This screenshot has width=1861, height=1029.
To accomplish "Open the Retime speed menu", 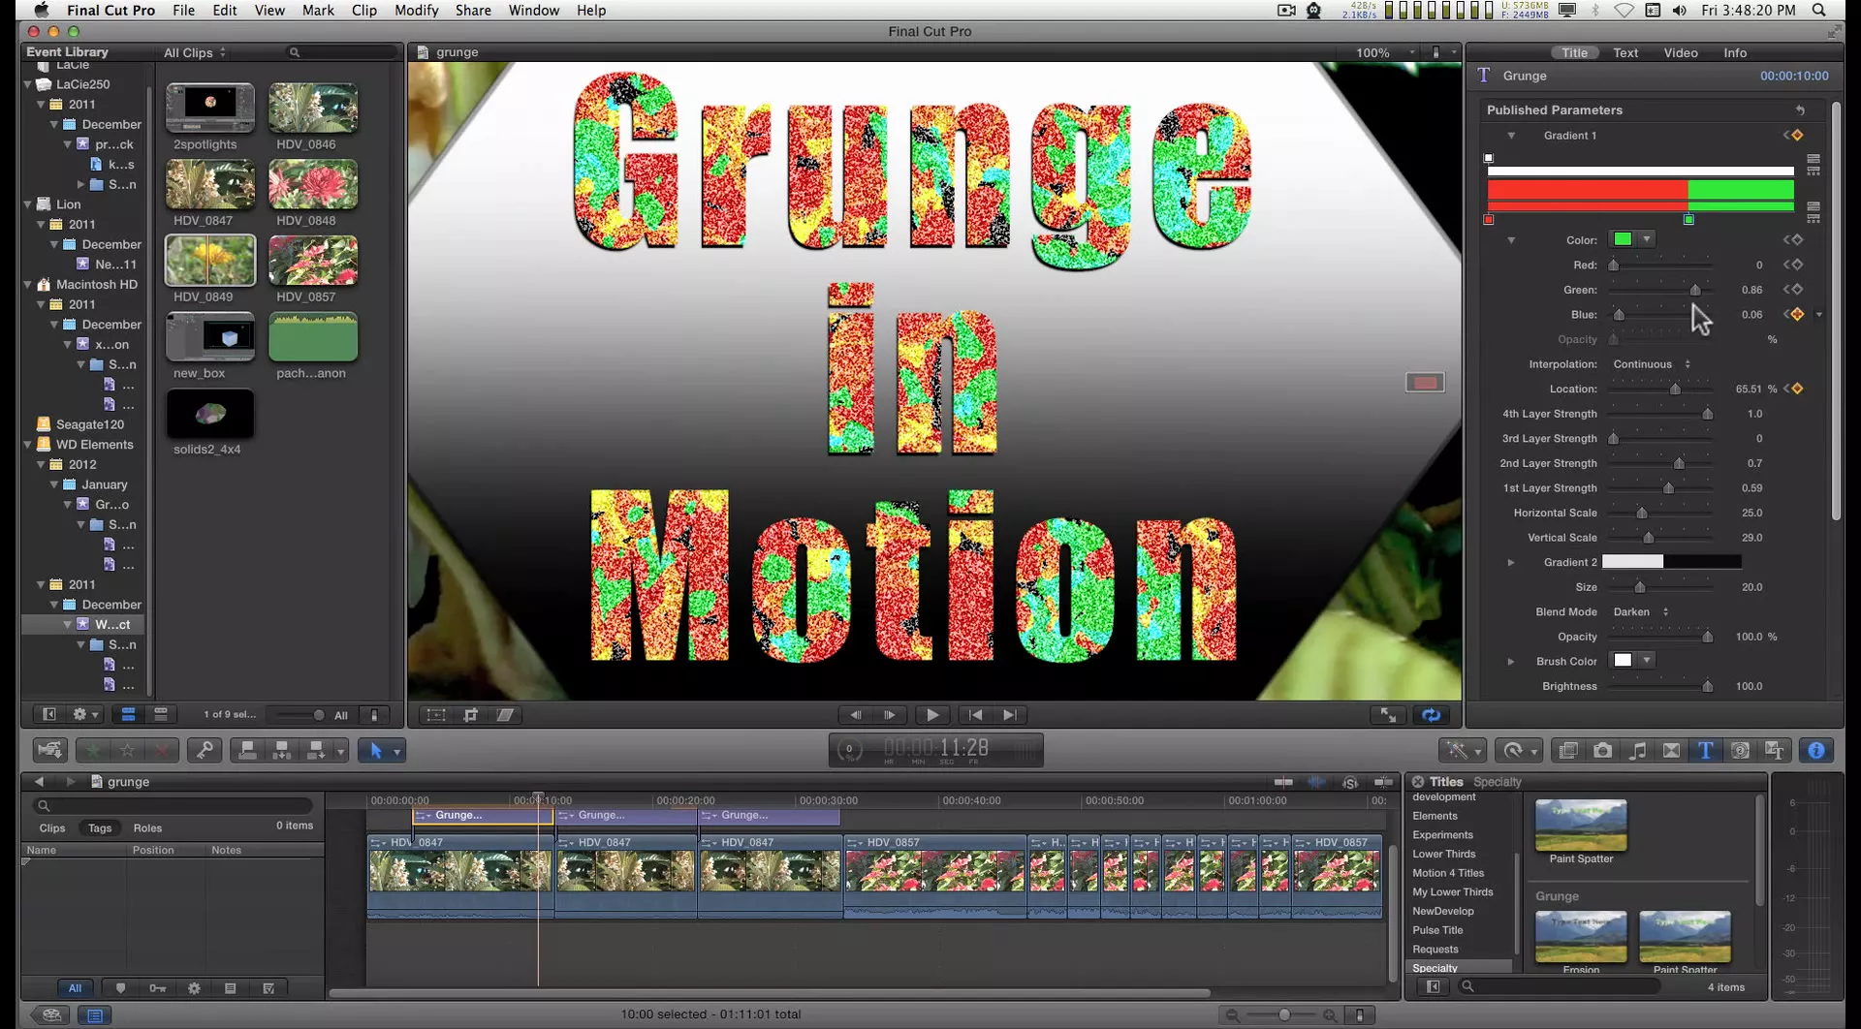I will [1517, 750].
